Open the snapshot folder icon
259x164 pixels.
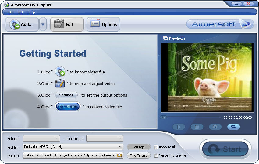click(x=233, y=127)
